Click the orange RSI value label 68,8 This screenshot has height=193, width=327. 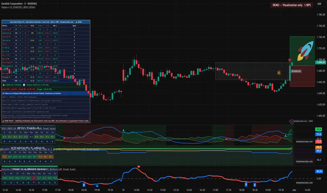click(x=319, y=147)
